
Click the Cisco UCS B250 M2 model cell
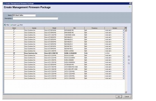54,44
